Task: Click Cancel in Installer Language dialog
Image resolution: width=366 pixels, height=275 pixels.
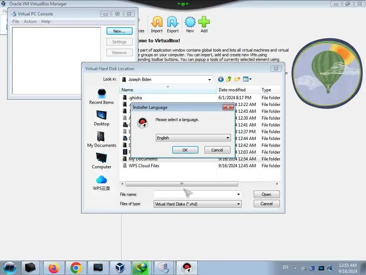Action: [x=217, y=150]
